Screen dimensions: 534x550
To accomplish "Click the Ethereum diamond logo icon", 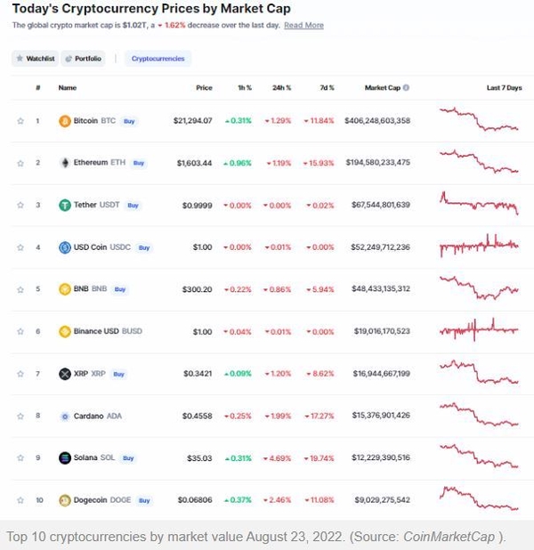I will click(x=65, y=163).
